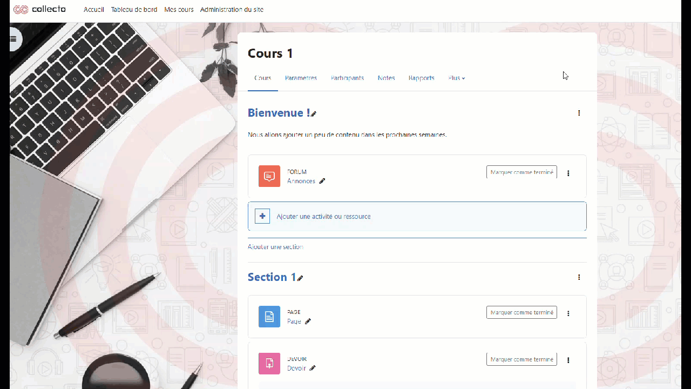Click the Forum activity icon
The image size is (691, 389).
tap(269, 176)
